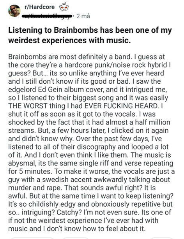
Task: Open the post title about Brainbombs
Action: 90,35
